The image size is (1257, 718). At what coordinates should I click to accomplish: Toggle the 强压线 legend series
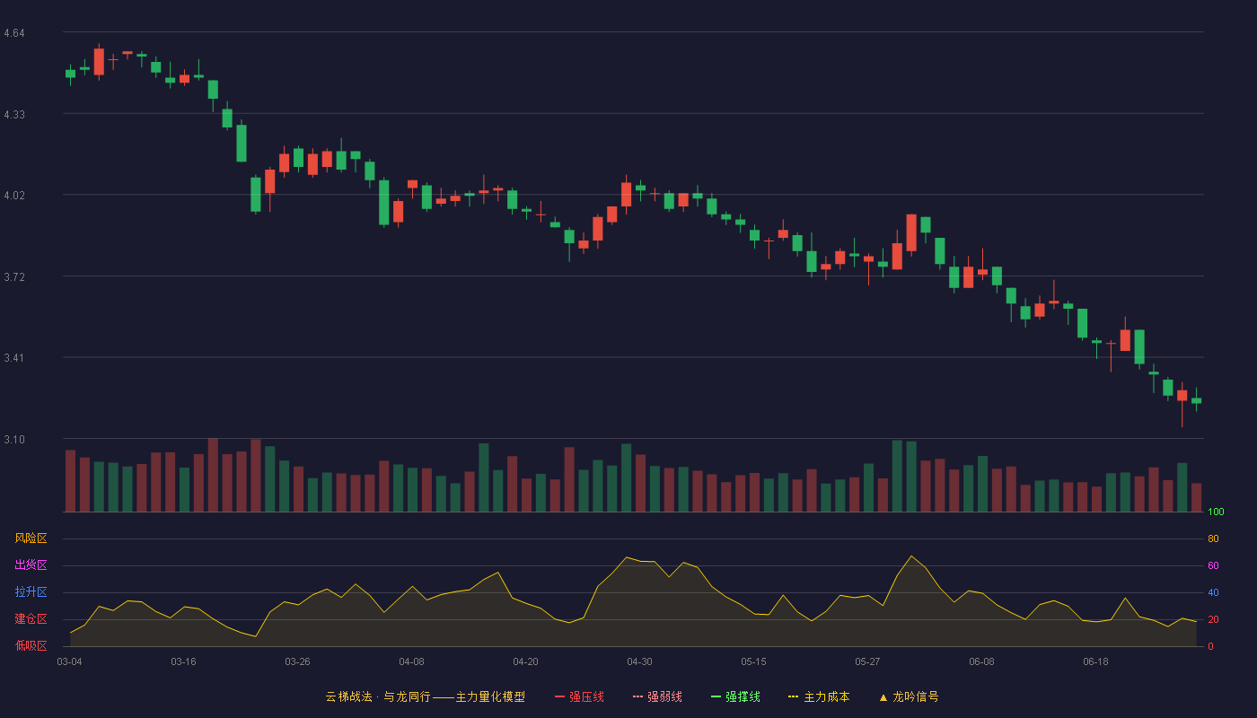[x=579, y=696]
